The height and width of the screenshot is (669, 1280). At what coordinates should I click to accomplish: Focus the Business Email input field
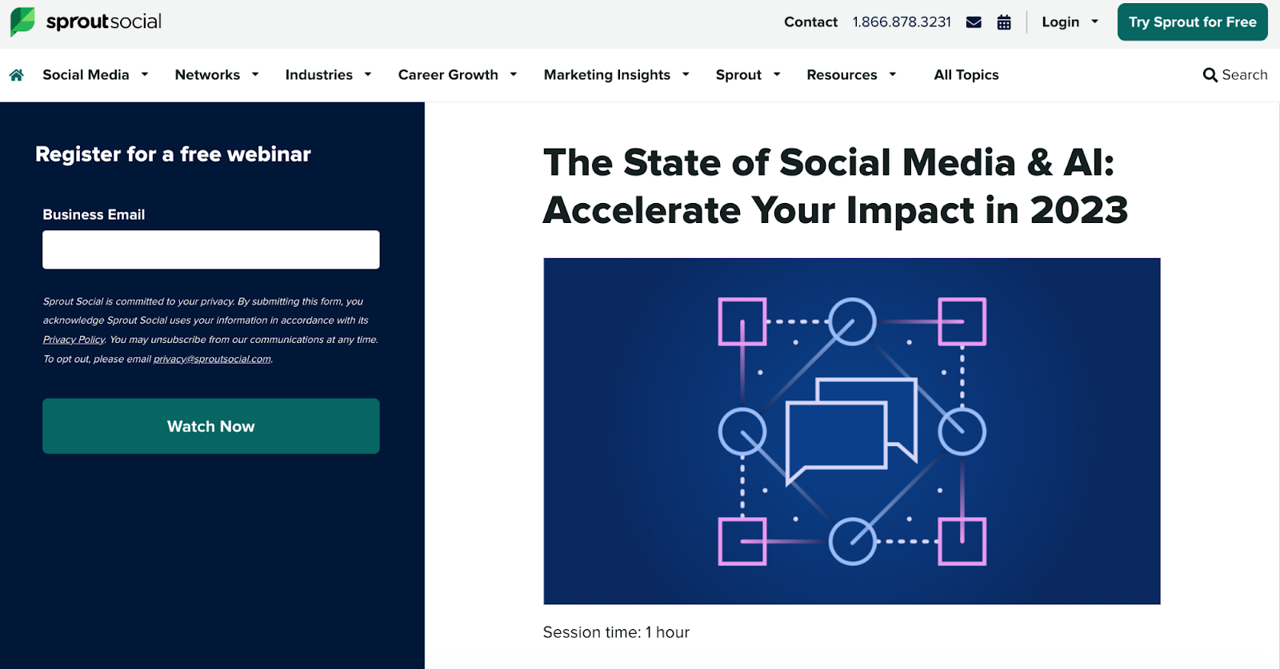[x=211, y=249]
